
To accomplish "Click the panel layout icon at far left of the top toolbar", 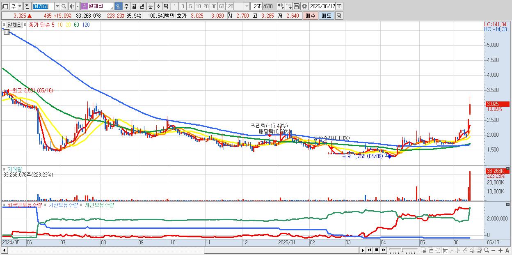I will pos(5,6).
